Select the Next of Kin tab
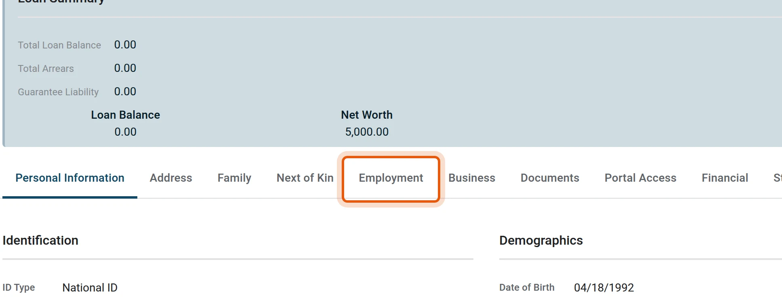Viewport: 782px width, 302px height. [305, 178]
